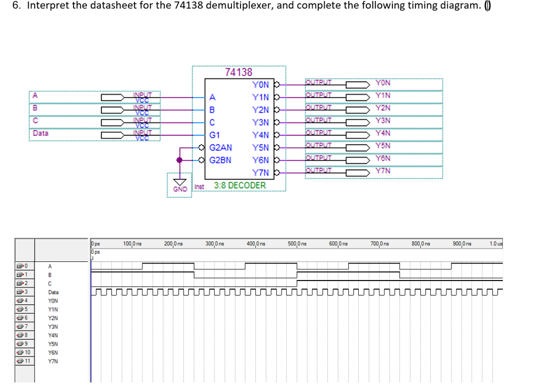Viewport: 546px width, 392px height.
Task: Toggle the inverter bubble on G2BN input
Action: [201, 159]
